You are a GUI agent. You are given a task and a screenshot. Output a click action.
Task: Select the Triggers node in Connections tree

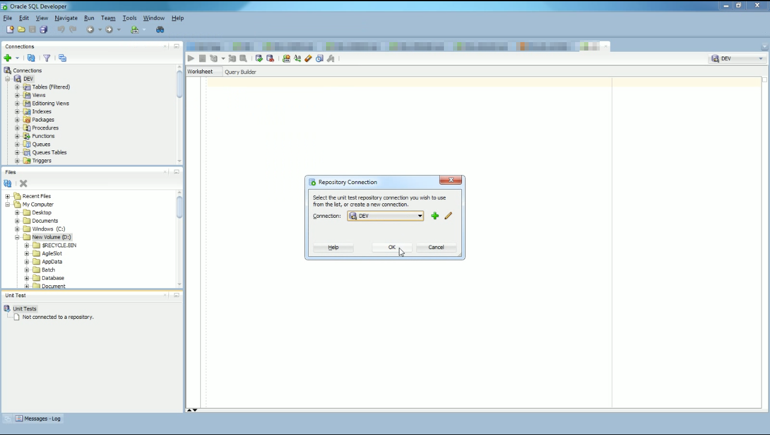pyautogui.click(x=42, y=161)
